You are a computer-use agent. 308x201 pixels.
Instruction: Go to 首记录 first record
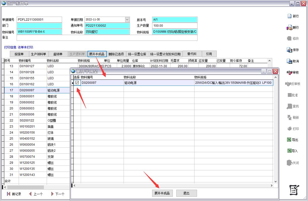(9, 194)
